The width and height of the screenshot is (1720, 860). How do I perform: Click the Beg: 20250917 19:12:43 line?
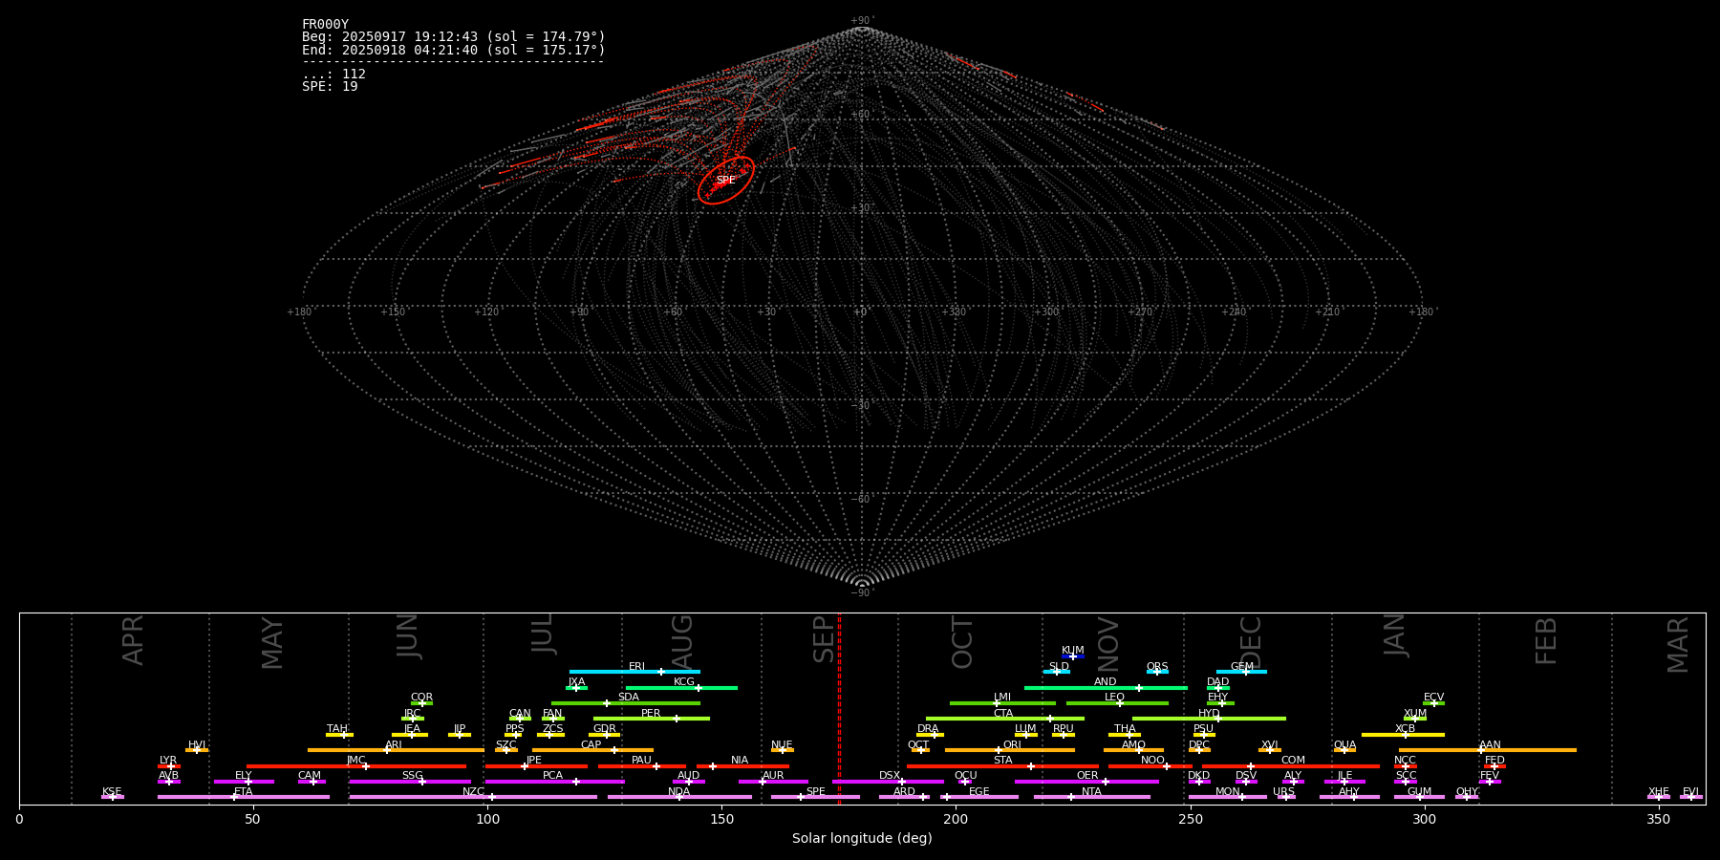point(453,37)
